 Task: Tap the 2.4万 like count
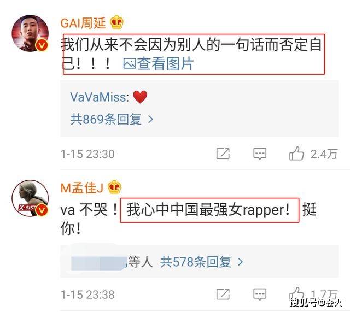pyautogui.click(x=324, y=154)
